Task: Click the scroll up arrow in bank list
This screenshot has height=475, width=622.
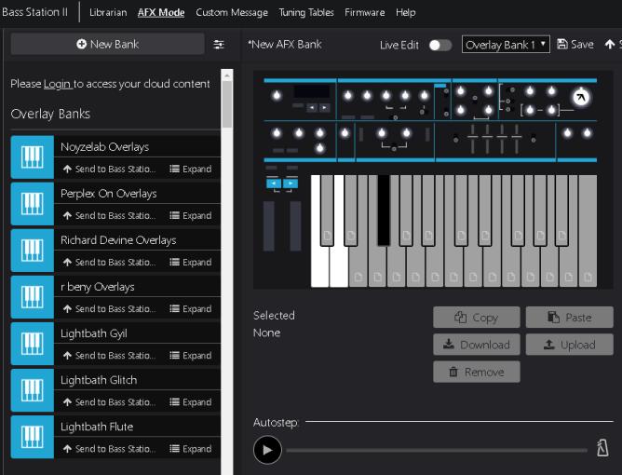Action: pyautogui.click(x=227, y=75)
